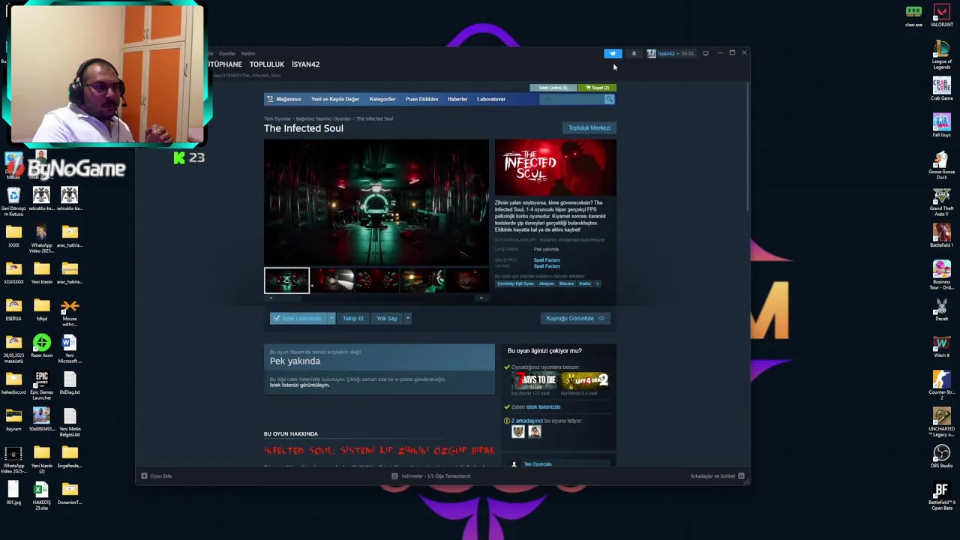The image size is (960, 540).
Task: Open the 7 Days to Die game capsule
Action: (535, 380)
